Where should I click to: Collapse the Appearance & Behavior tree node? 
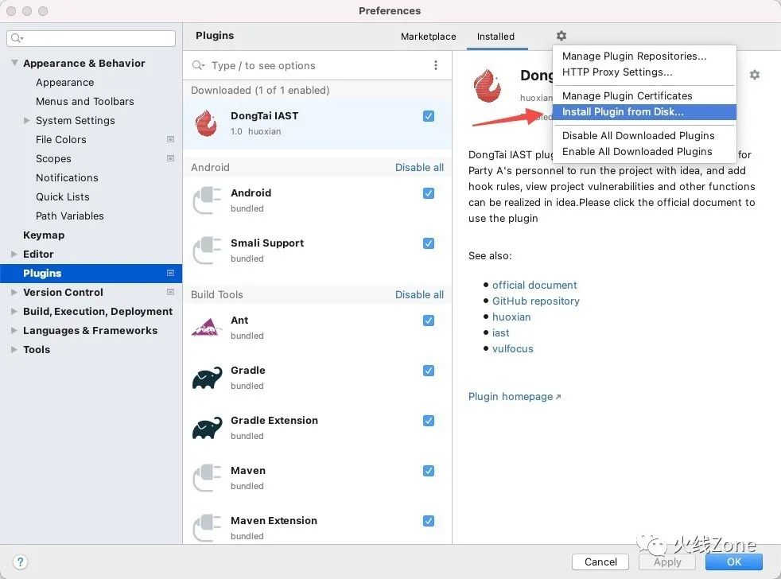[14, 63]
